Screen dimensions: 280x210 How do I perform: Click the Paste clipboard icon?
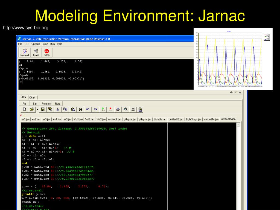click(x=73, y=109)
